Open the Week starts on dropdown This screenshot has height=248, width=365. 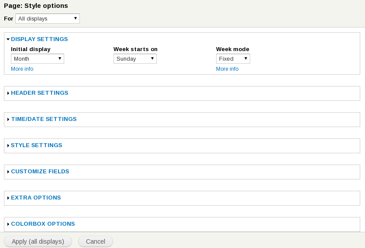point(135,59)
